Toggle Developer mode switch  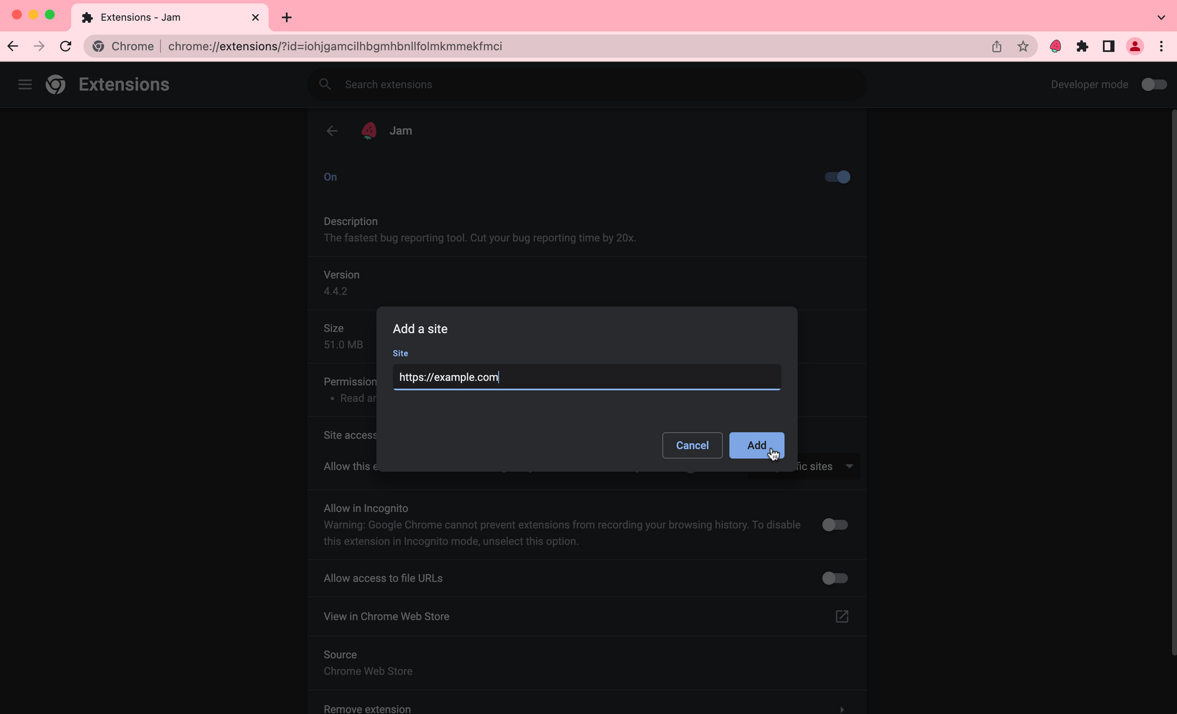(1153, 84)
